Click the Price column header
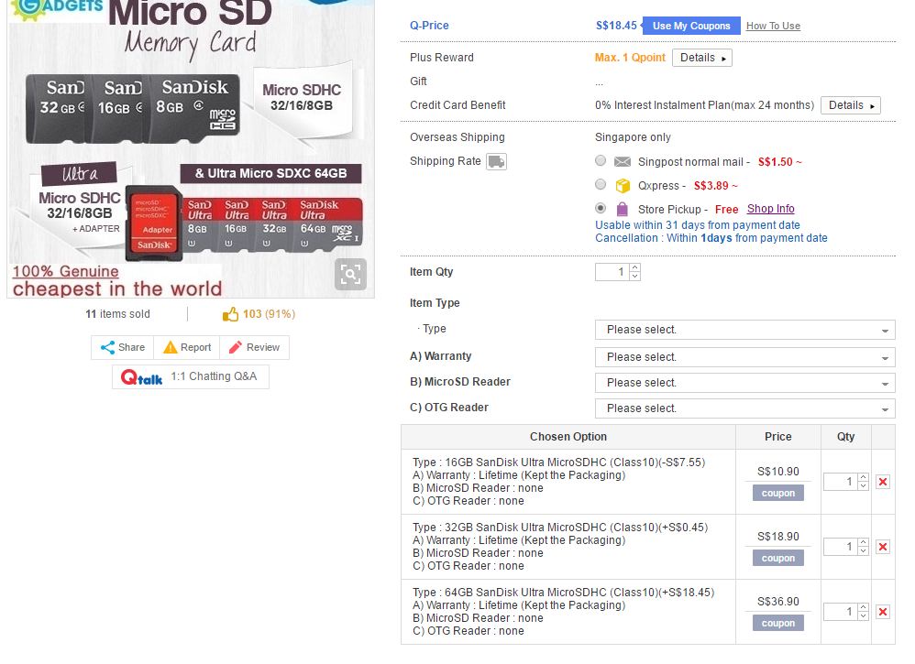The height and width of the screenshot is (664, 915). click(777, 437)
